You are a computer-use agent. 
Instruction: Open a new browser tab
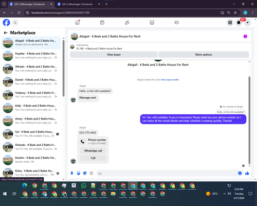pyautogui.click(x=106, y=4)
